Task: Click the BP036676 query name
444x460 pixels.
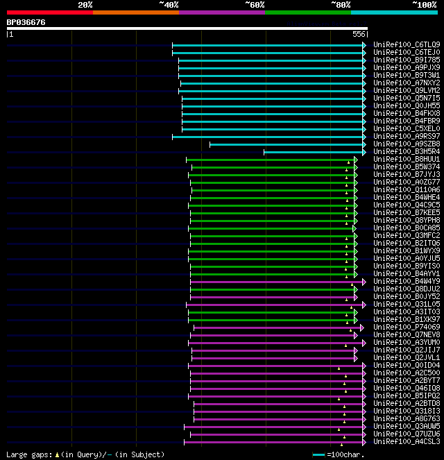Action: pos(26,22)
